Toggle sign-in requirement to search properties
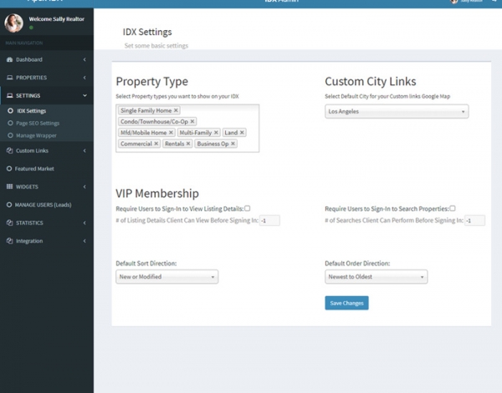This screenshot has width=502, height=393. coord(453,208)
